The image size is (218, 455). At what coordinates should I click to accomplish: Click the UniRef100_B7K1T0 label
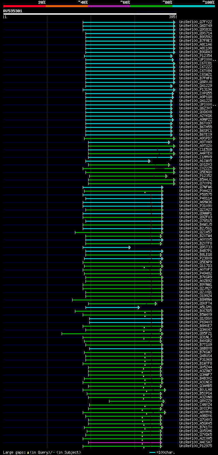[196, 427]
